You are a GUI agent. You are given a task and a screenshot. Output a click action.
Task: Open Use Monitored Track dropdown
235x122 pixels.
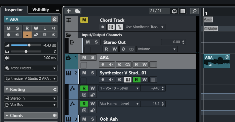click(145, 27)
